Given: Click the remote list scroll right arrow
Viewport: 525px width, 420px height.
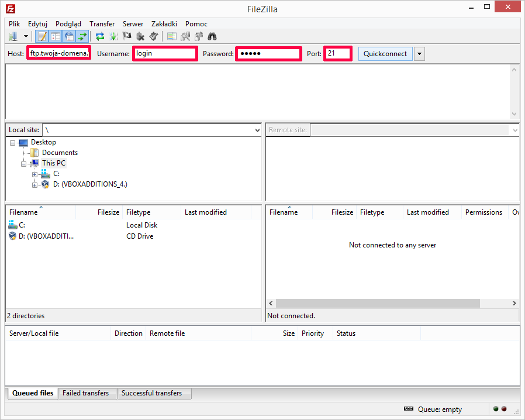Looking at the screenshot, I should pyautogui.click(x=514, y=304).
